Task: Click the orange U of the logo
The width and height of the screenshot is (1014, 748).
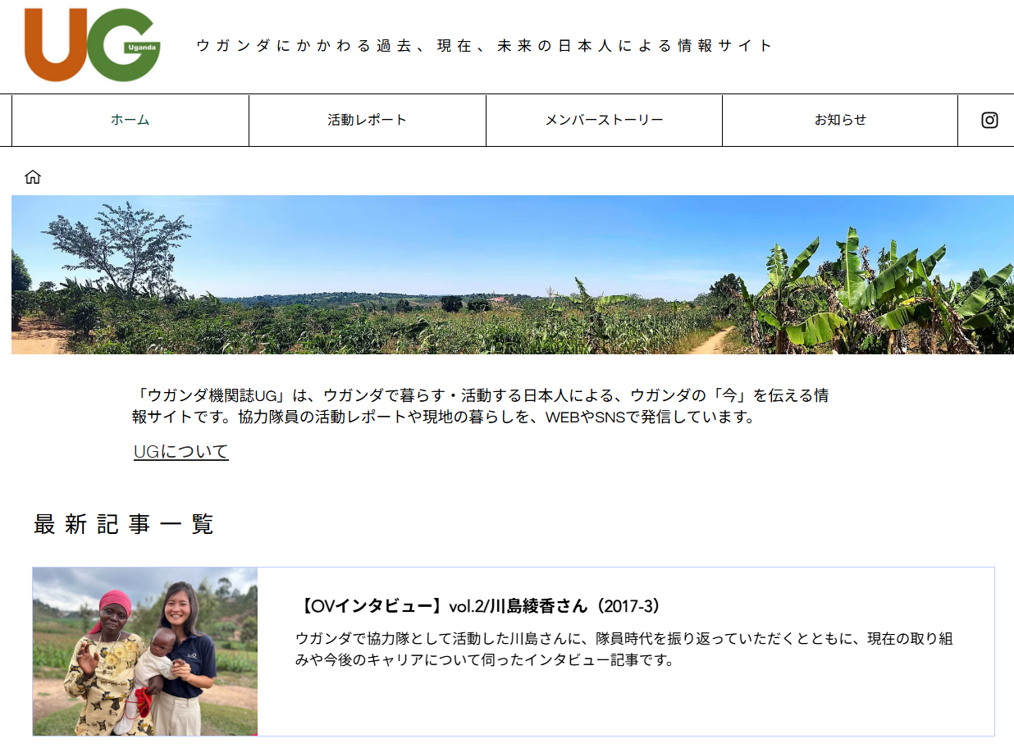Action: click(57, 45)
